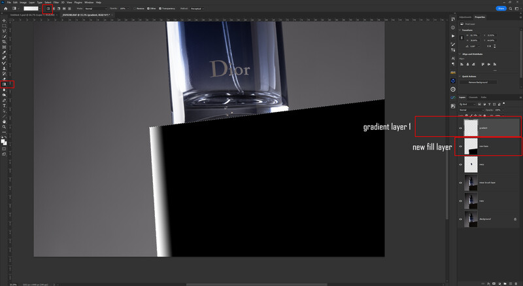The height and width of the screenshot is (286, 523).
Task: Open the layer blend mode Normal dropdown
Action: 471,110
